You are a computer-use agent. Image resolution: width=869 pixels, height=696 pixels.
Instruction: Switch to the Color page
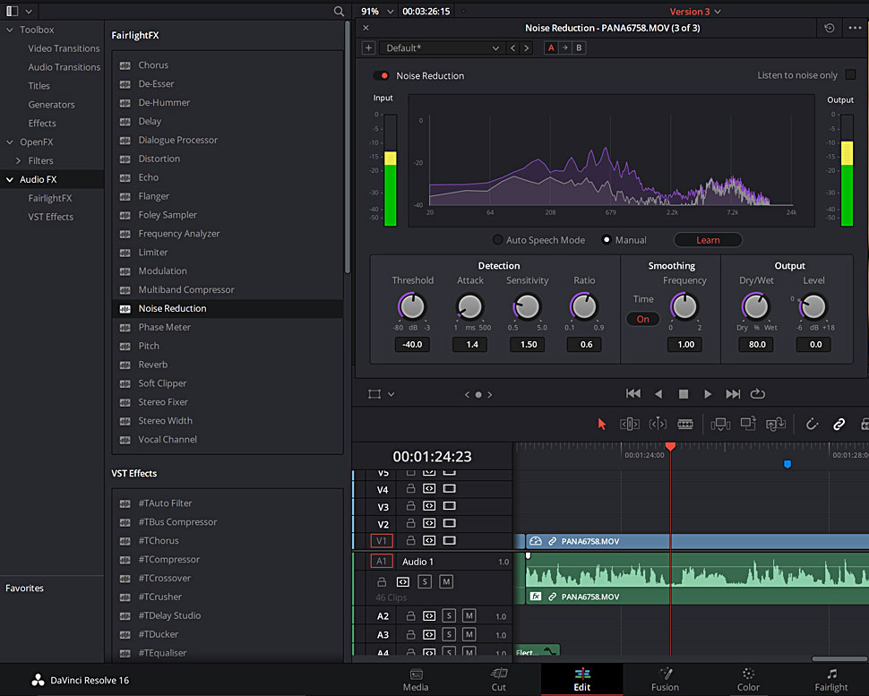pos(748,680)
